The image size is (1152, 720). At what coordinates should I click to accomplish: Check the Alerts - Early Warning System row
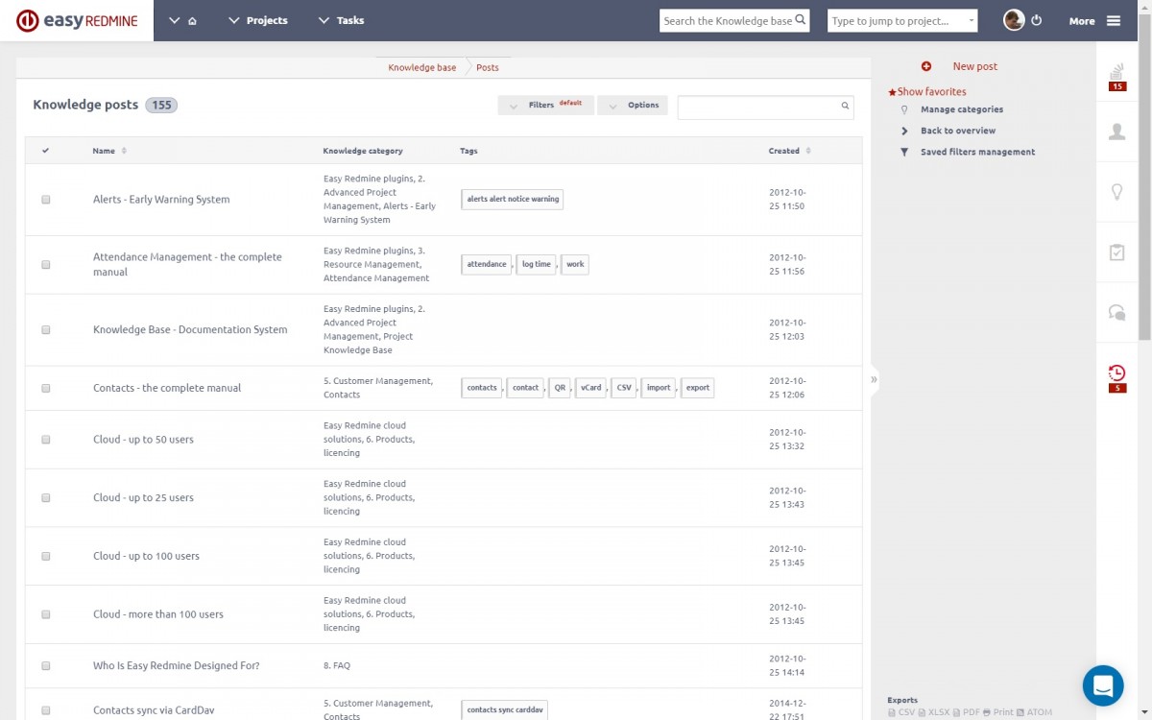46,200
